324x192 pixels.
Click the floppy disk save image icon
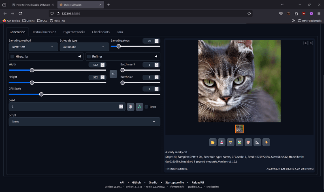pos(222,142)
